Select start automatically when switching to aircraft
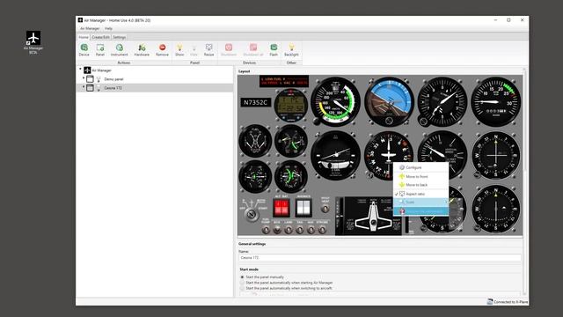The height and width of the screenshot is (317, 563). (243, 288)
